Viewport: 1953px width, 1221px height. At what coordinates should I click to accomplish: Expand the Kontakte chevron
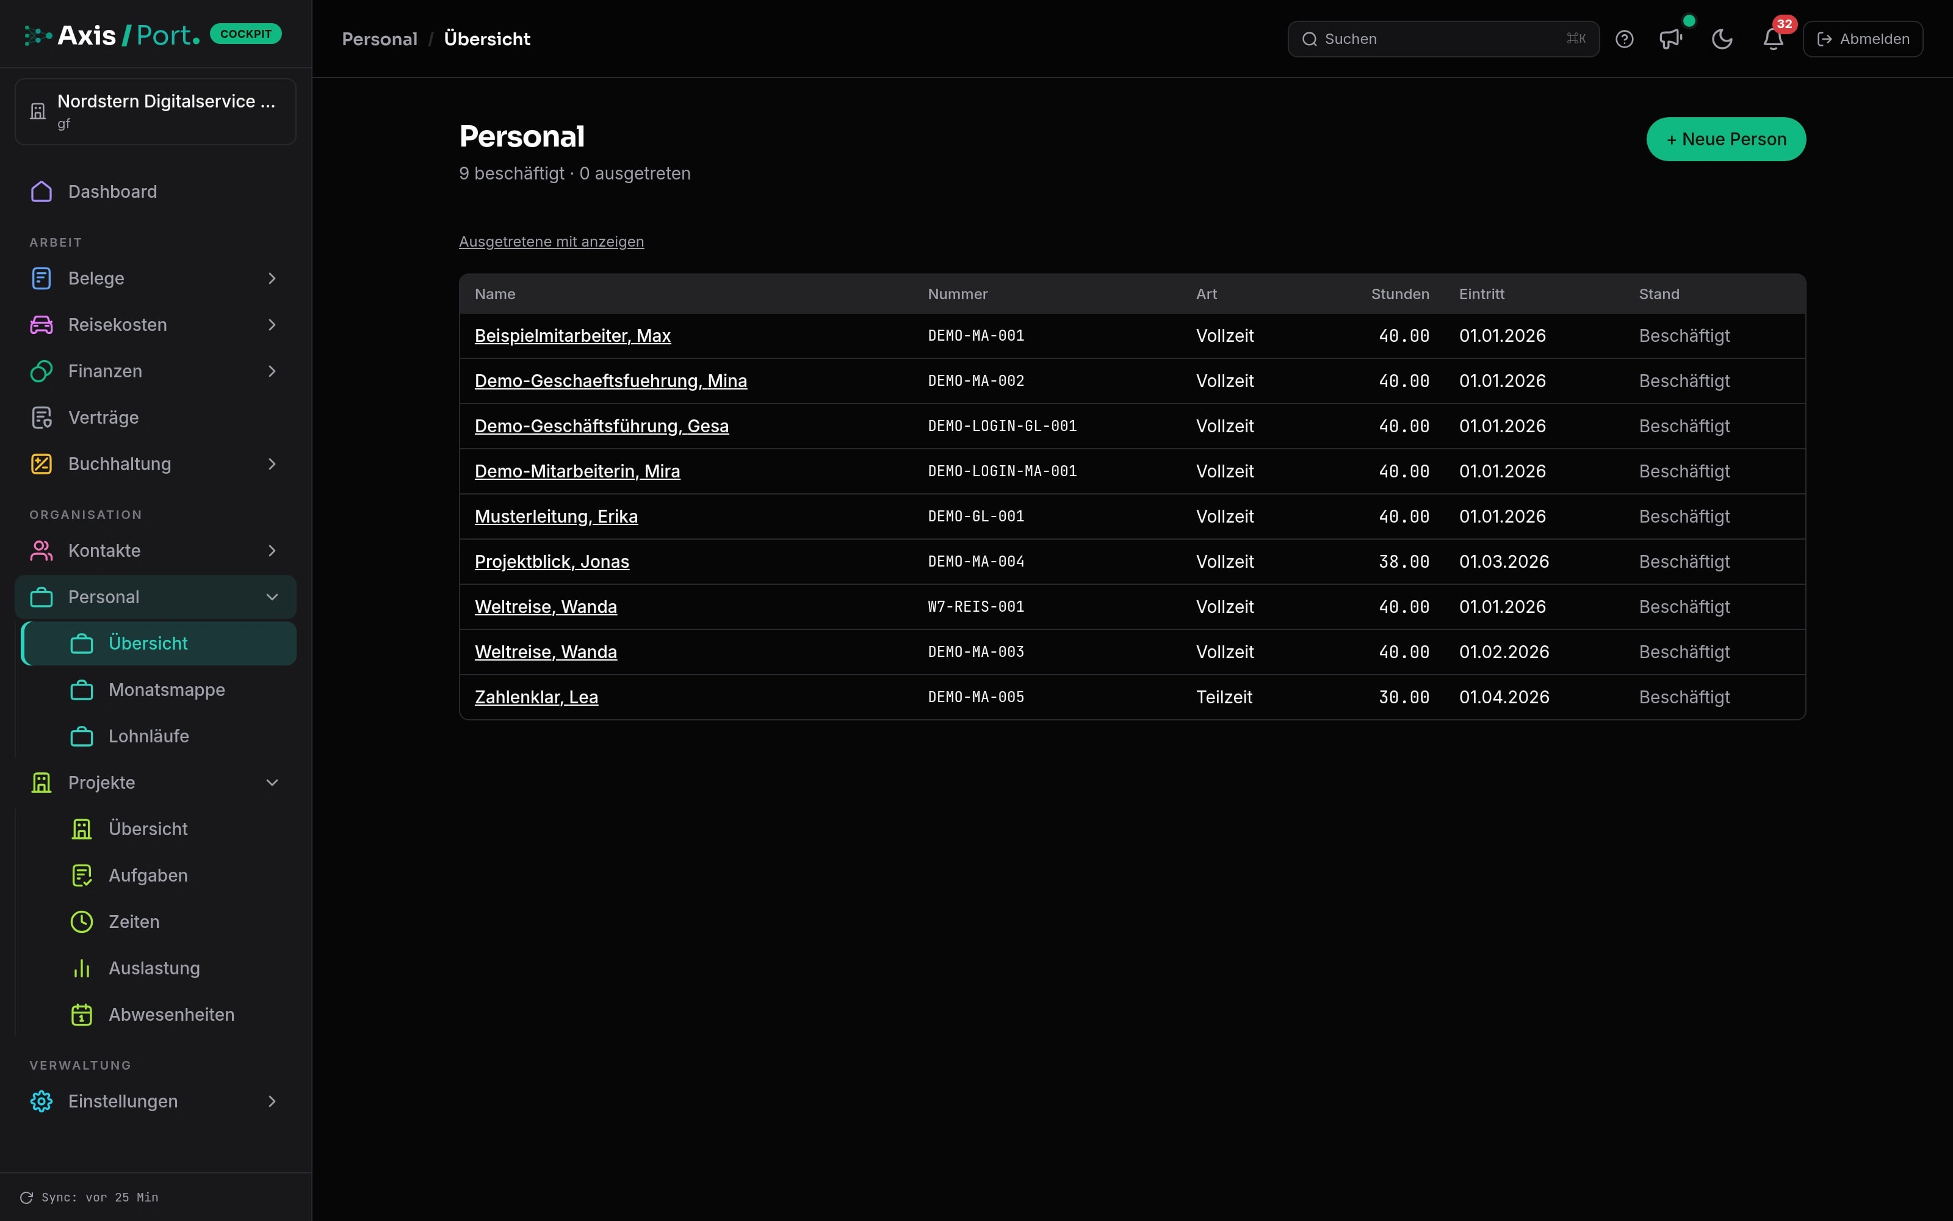click(272, 551)
